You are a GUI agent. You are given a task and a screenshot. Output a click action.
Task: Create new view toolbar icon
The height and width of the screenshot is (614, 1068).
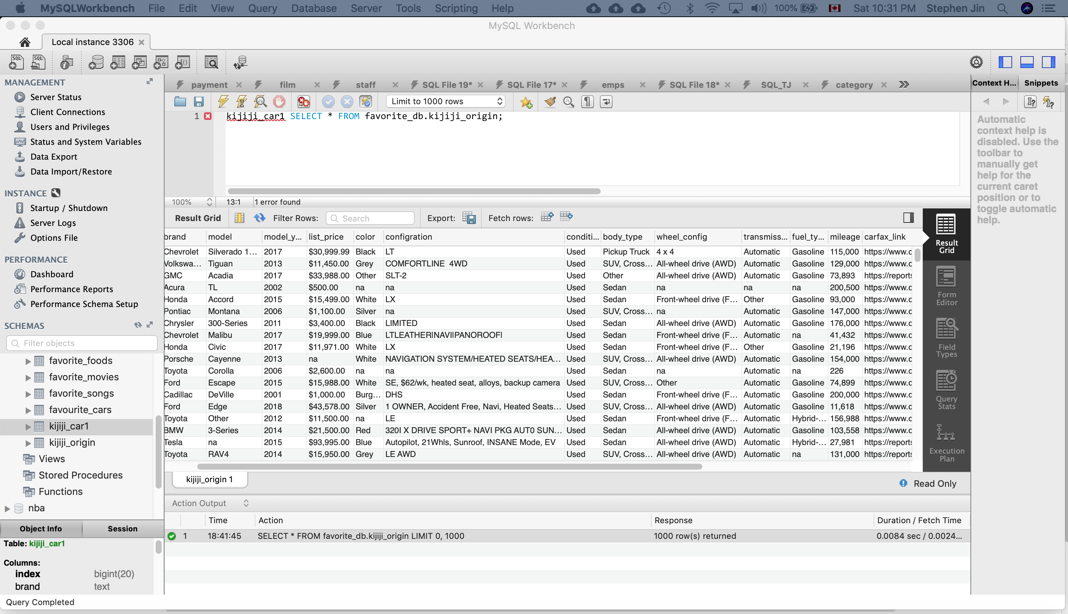139,63
